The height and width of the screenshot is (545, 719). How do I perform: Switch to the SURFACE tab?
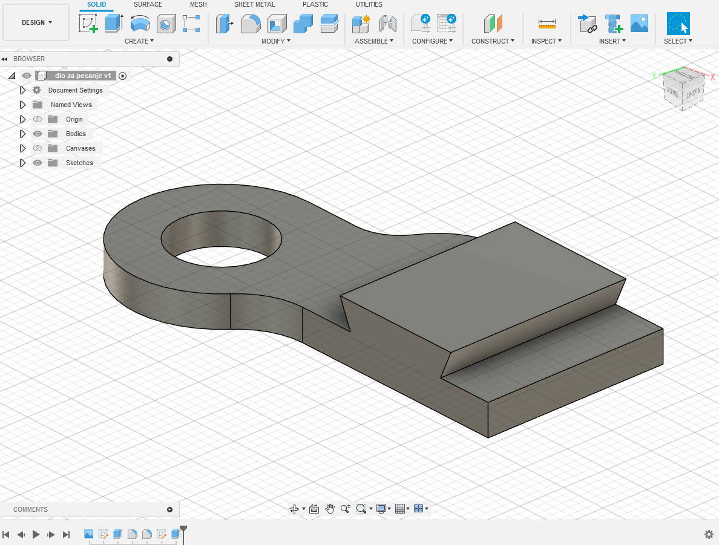pos(148,5)
